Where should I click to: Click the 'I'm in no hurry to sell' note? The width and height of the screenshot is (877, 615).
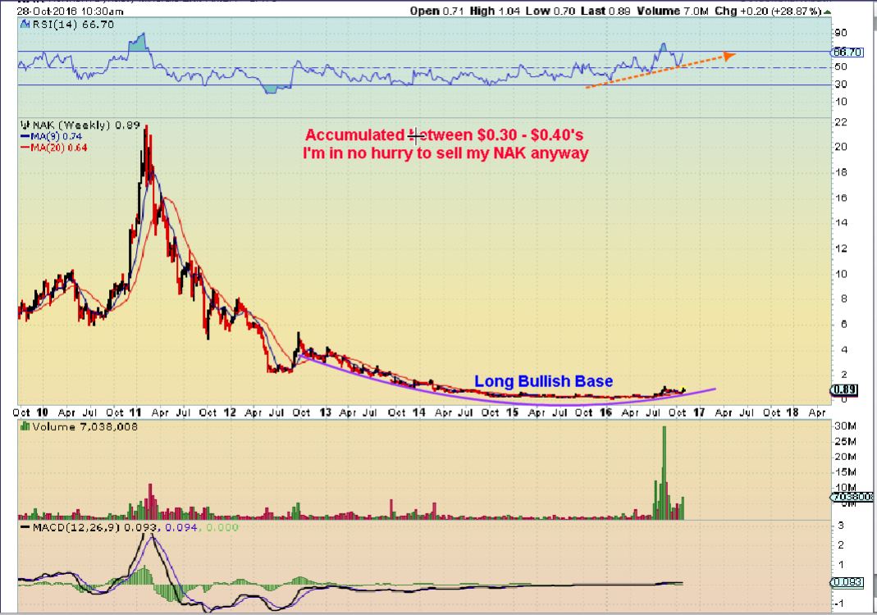coord(445,153)
